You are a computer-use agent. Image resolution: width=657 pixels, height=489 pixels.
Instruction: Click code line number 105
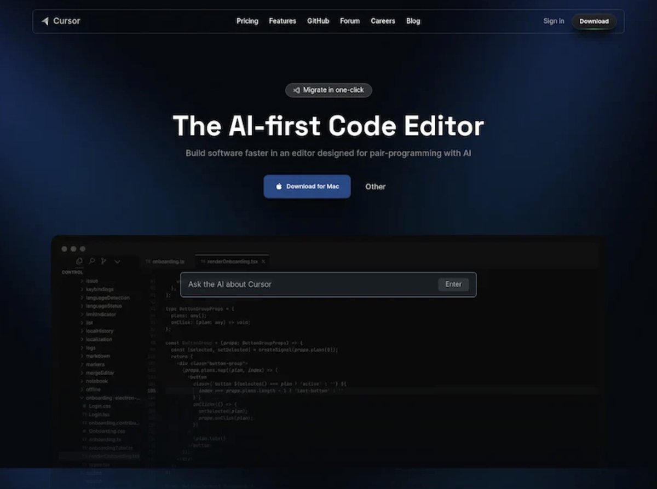click(x=152, y=391)
